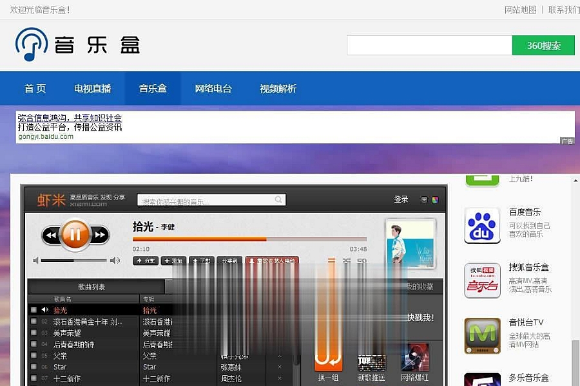Click the 搜狐音乐盒 icon
The image size is (580, 386).
pos(482,280)
